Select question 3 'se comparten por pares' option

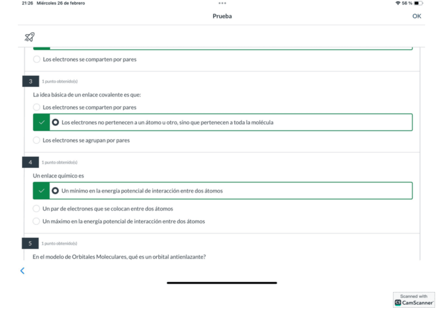pyautogui.click(x=37, y=107)
